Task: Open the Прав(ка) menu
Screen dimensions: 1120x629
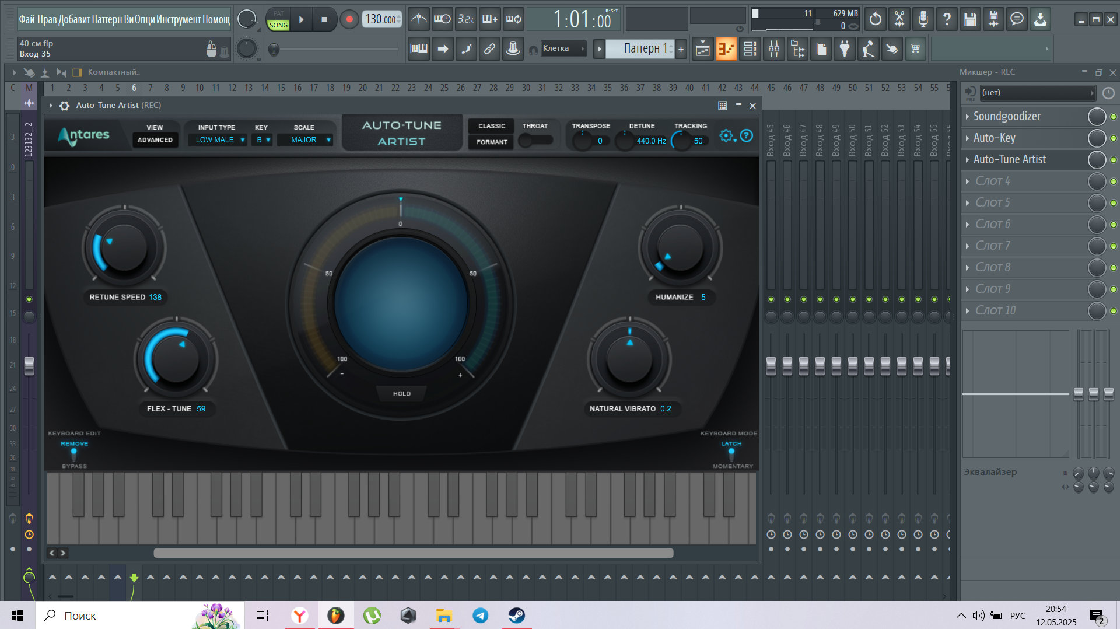Action: pos(47,19)
